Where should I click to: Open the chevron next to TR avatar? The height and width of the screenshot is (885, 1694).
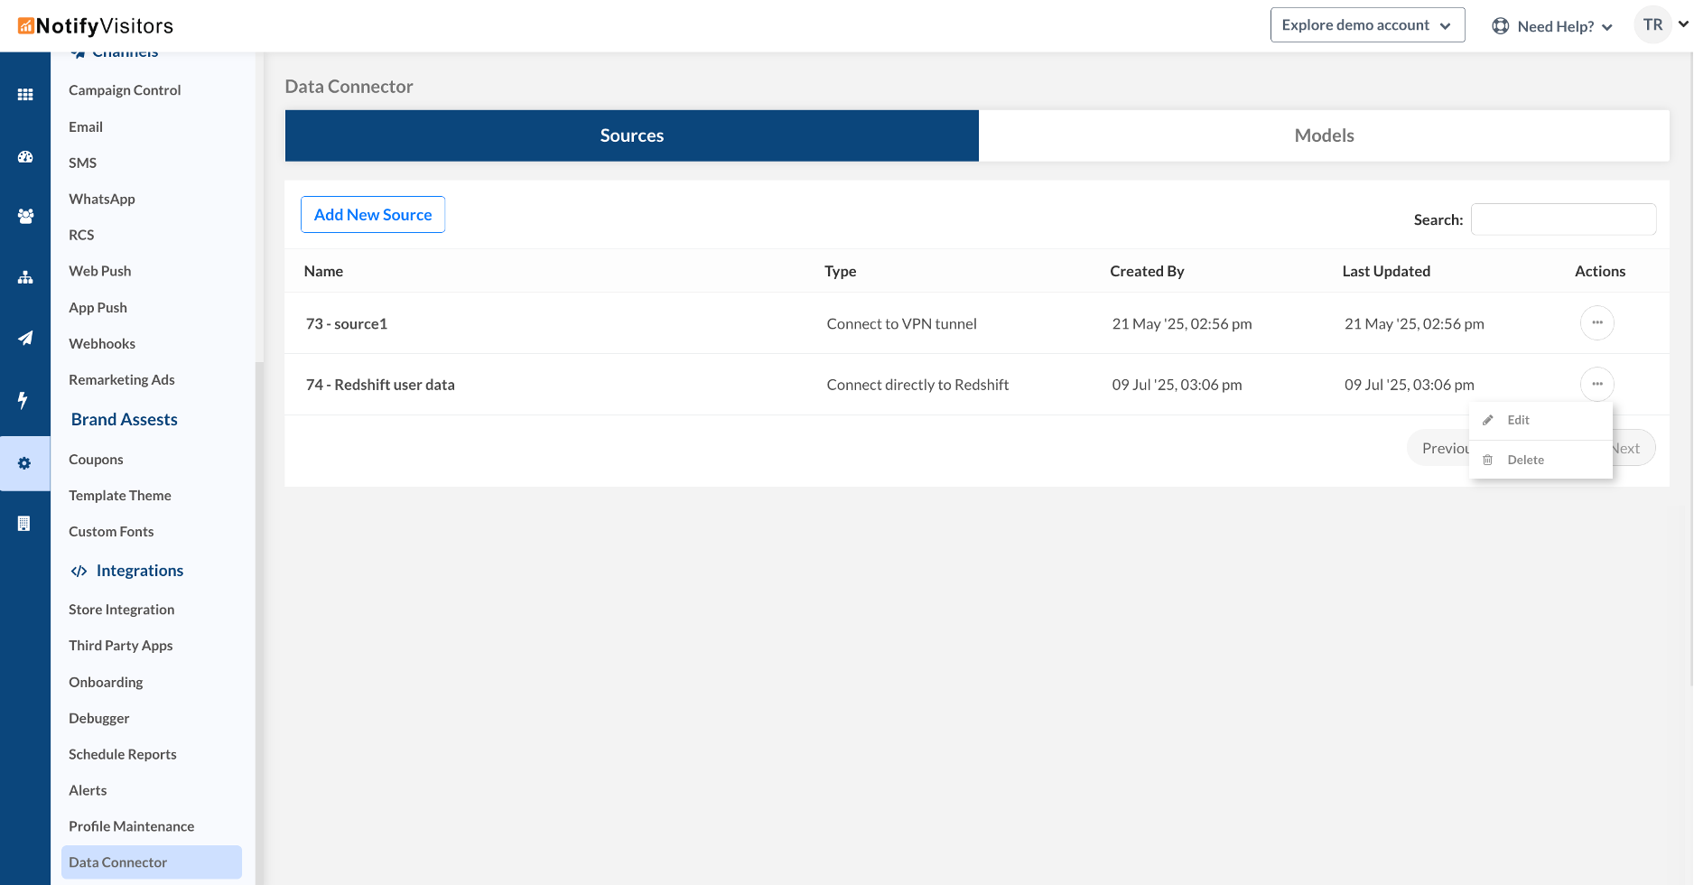(1684, 24)
